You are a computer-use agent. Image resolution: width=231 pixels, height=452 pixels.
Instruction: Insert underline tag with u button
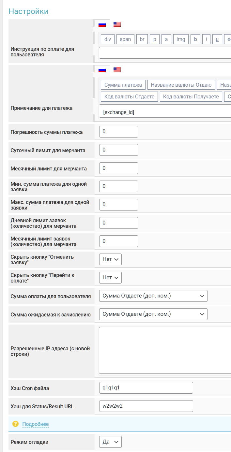pyautogui.click(x=217, y=39)
